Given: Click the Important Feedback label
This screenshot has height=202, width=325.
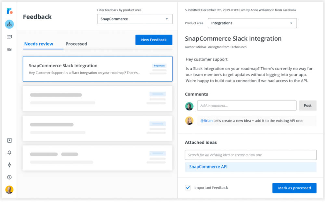Looking at the screenshot, I should tap(211, 188).
